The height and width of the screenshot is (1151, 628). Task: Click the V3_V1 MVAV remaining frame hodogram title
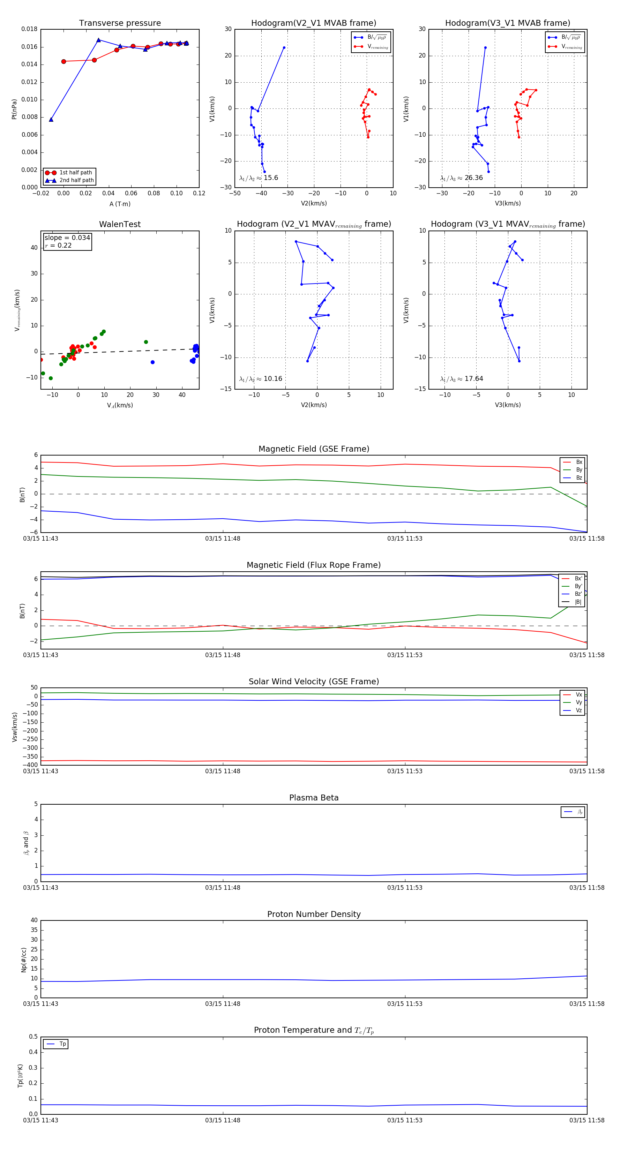tap(508, 224)
